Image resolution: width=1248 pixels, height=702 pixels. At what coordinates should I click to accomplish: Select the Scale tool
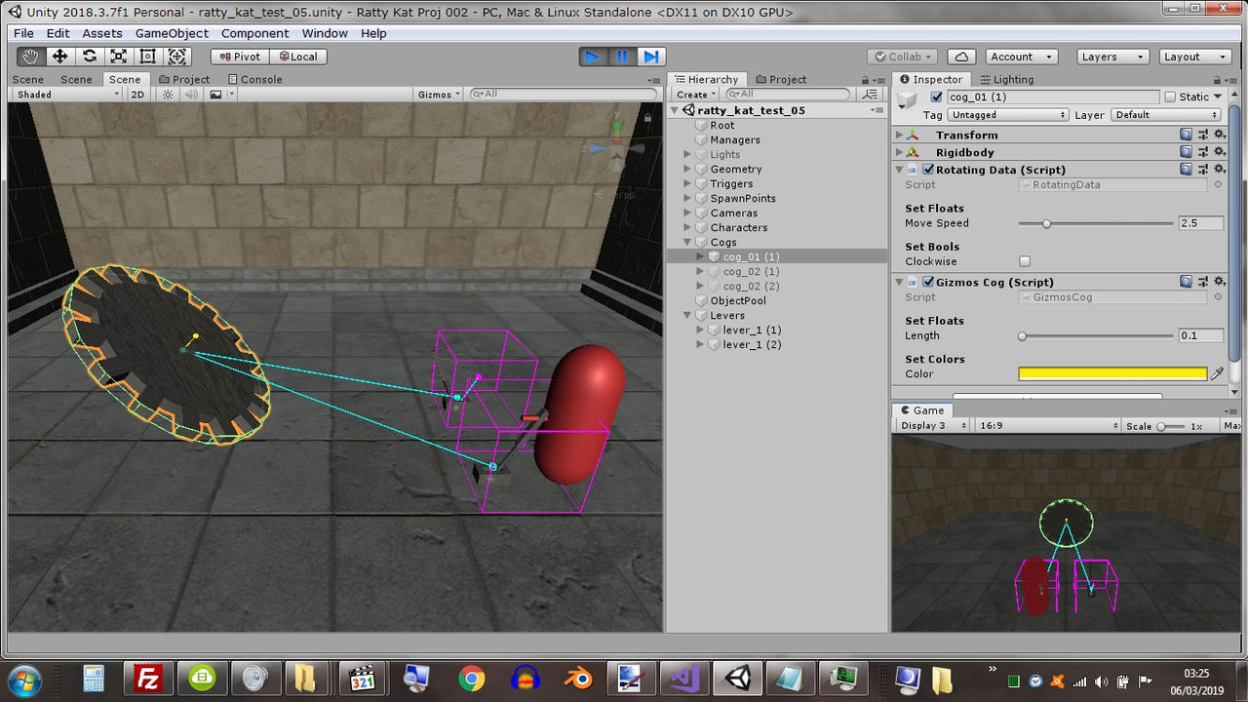click(118, 57)
